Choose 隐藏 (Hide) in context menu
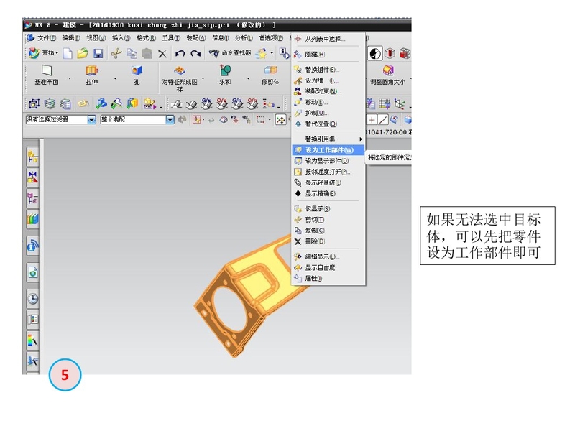The width and height of the screenshot is (575, 431). coord(315,55)
